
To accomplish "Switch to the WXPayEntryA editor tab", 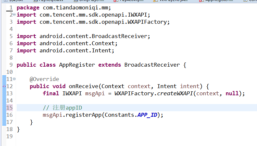I will (170, 1).
